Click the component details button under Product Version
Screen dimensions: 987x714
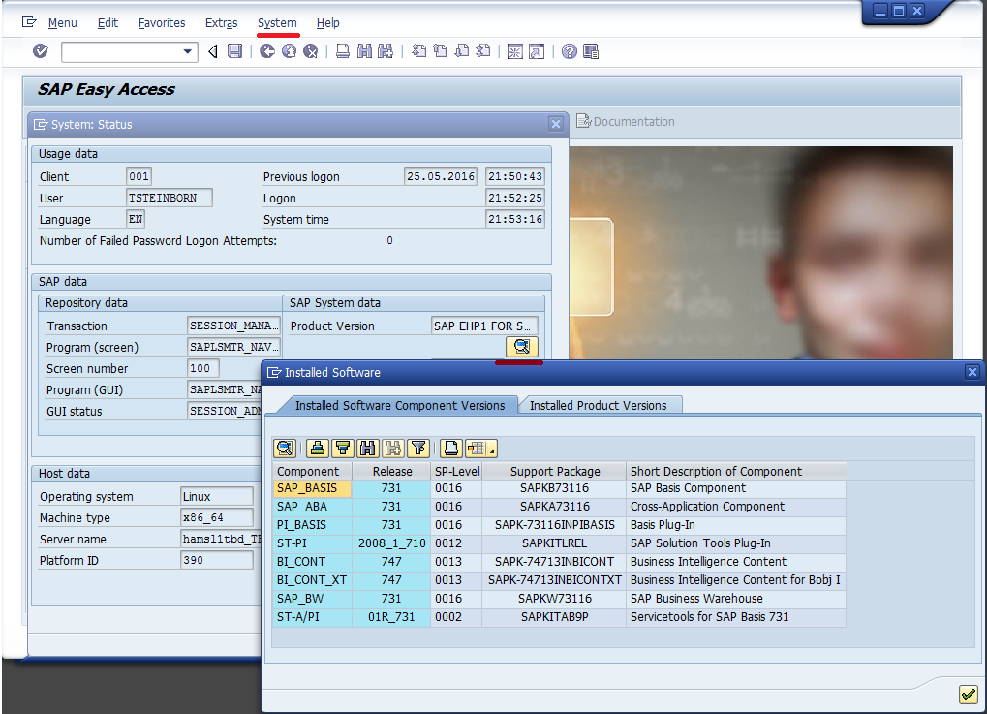[x=521, y=347]
